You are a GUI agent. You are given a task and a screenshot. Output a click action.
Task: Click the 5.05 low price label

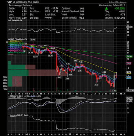click(x=79, y=71)
